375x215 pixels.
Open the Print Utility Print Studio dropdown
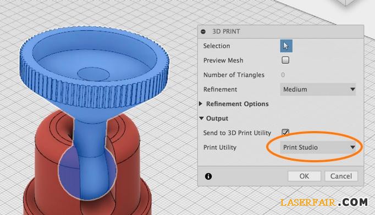tap(318, 148)
